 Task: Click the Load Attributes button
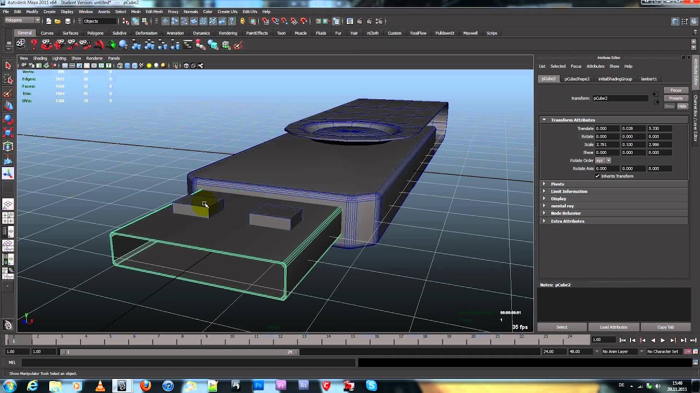pos(614,327)
